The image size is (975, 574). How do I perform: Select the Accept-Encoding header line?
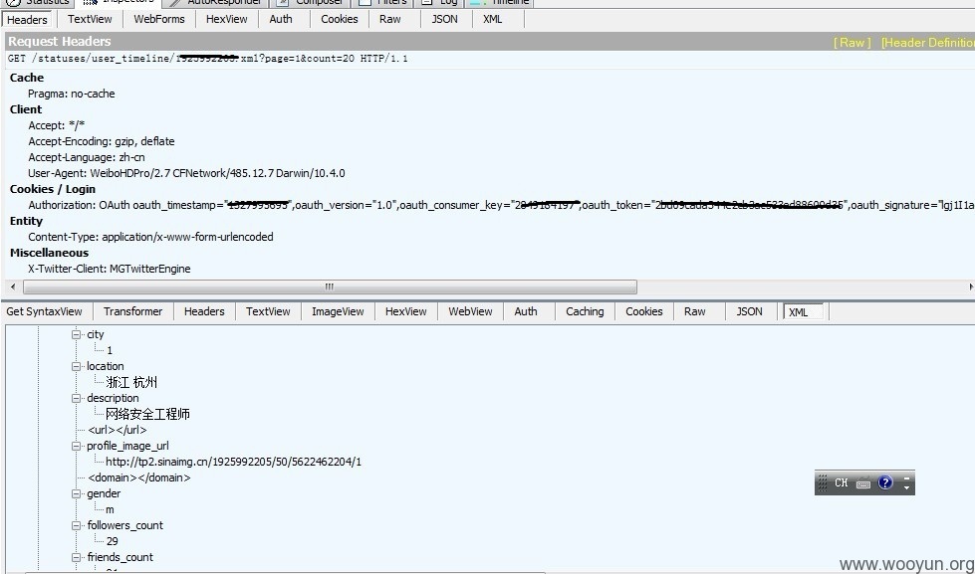(x=102, y=141)
